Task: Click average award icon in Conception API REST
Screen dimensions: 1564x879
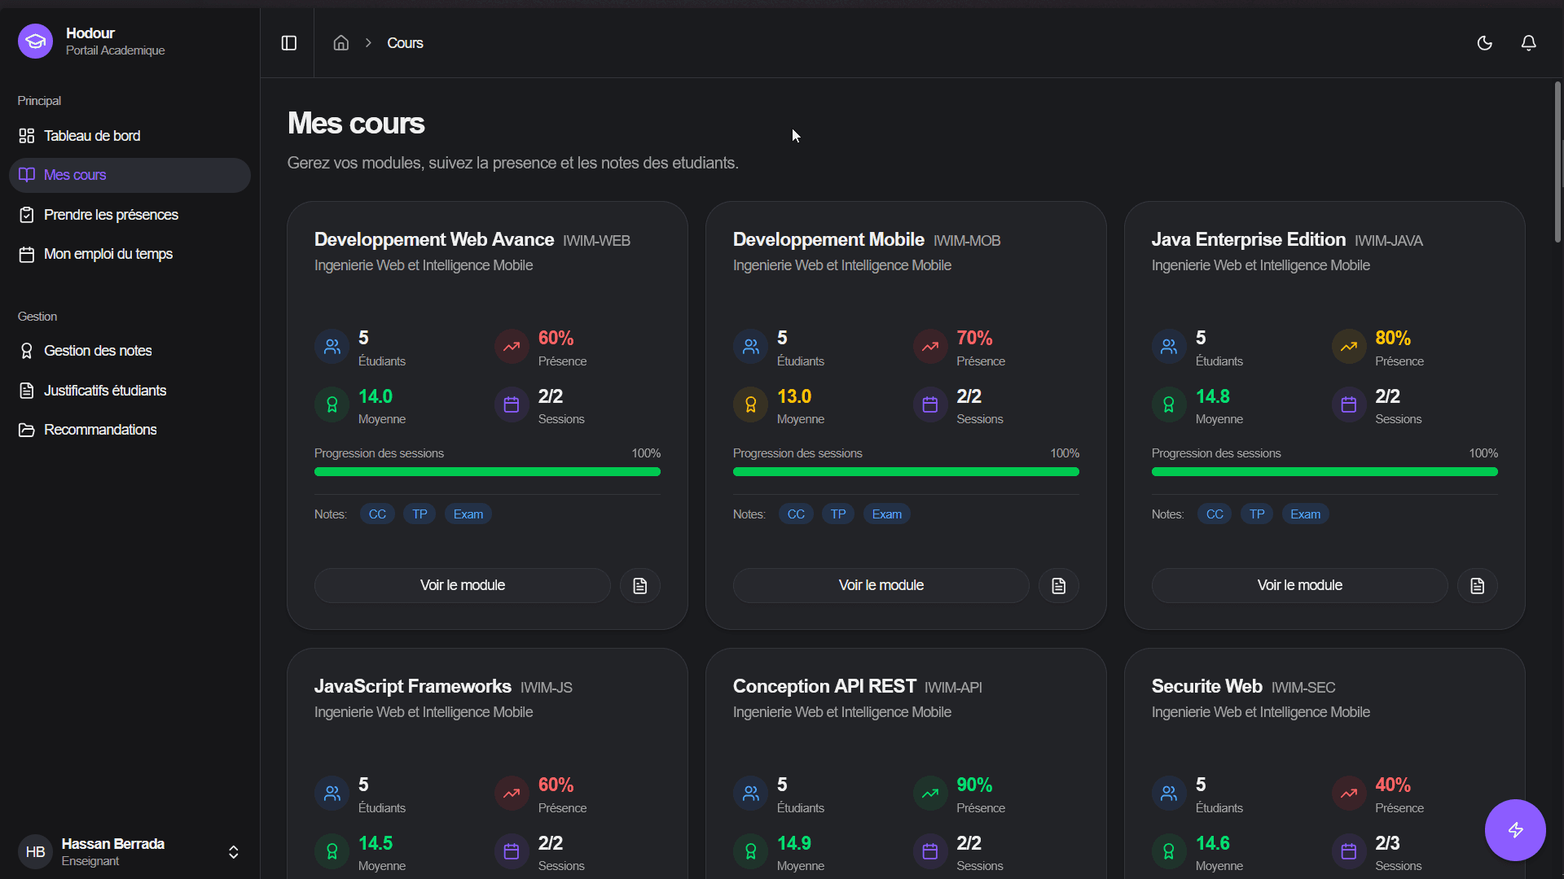Action: coord(751,851)
